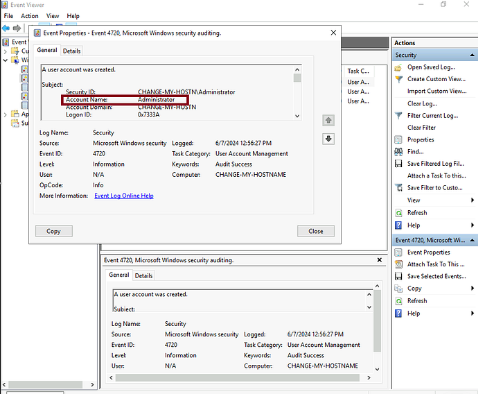
Task: Click Clear Filter action
Action: point(421,128)
